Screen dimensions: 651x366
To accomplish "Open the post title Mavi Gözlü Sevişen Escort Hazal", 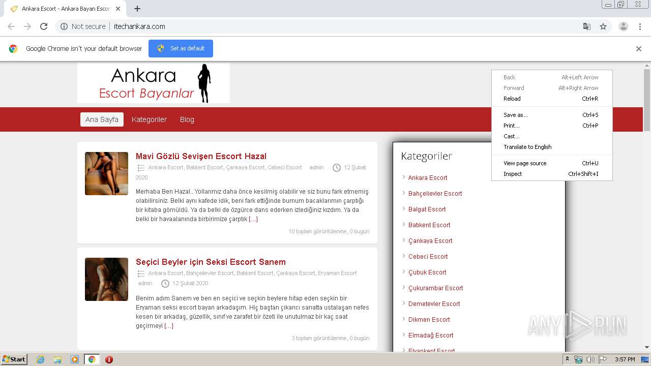I will (201, 156).
